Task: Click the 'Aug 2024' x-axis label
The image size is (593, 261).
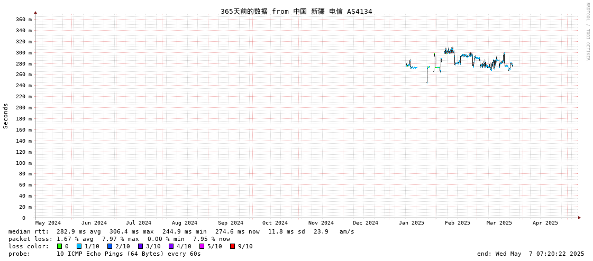Action: click(185, 223)
